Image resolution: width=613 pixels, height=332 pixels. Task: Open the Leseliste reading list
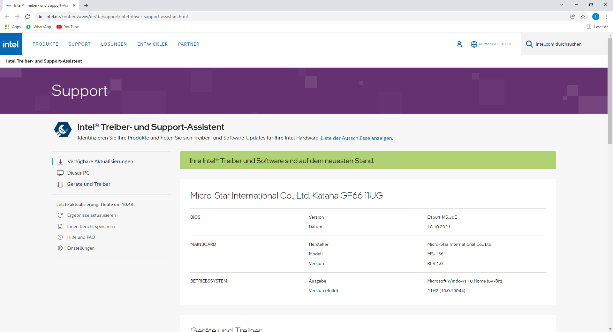pyautogui.click(x=598, y=27)
